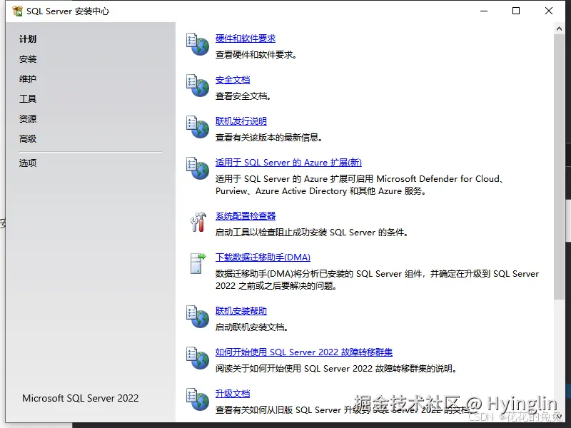Click the globe icon next to 联机发行说明
571x428 pixels.
pyautogui.click(x=198, y=127)
